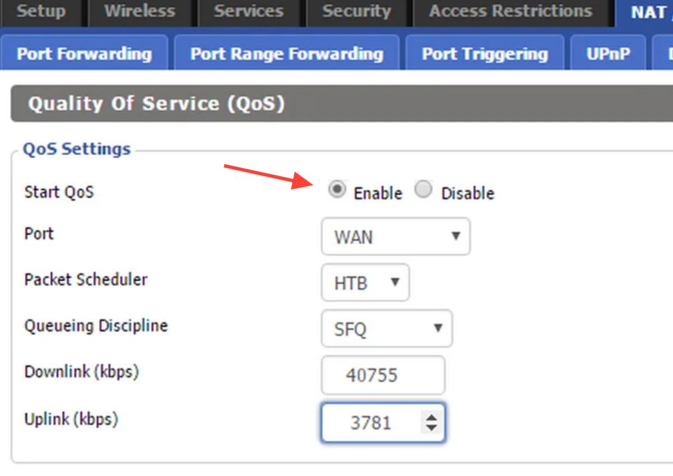Select the Enable radio button for QoS
Screen dimensions: 673x476
337,190
